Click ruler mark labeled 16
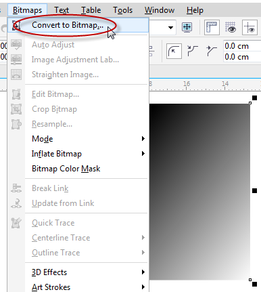This screenshot has width=261, height=292. [x=187, y=84]
